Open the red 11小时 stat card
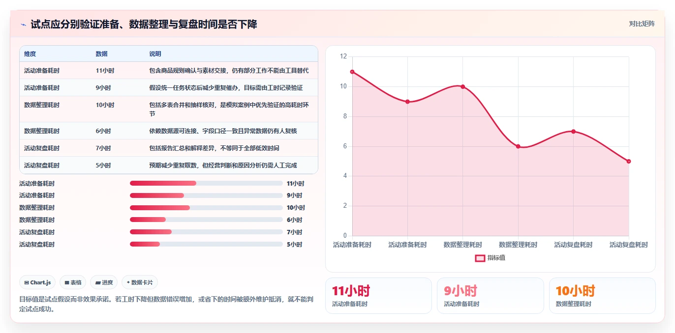 (378, 296)
